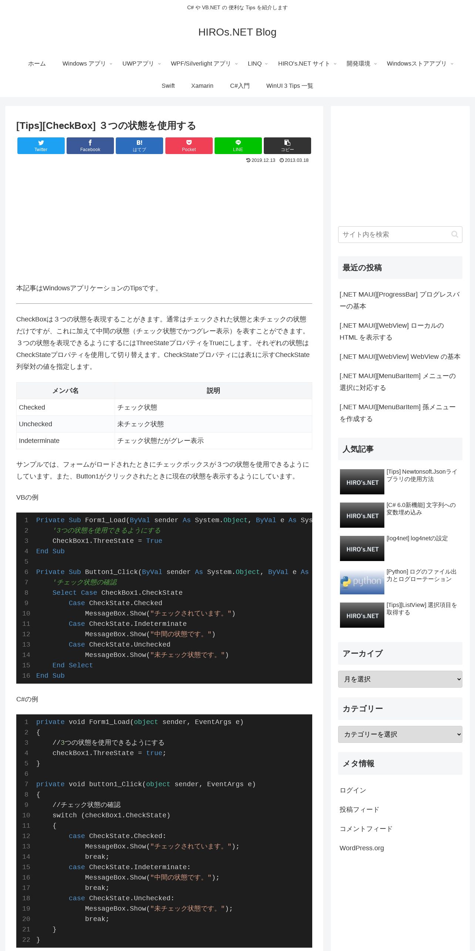Click the 2013.03.18 published date
475x951 pixels.
click(294, 160)
